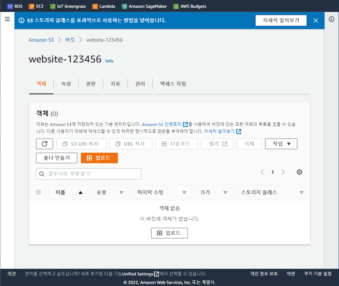Switch to the 관리 tab
The height and width of the screenshot is (286, 339).
[140, 84]
